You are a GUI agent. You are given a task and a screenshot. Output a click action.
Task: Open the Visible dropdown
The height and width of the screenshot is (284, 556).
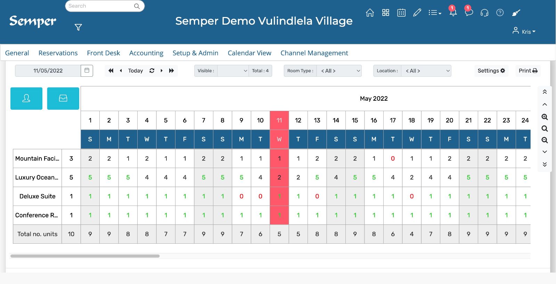[233, 71]
